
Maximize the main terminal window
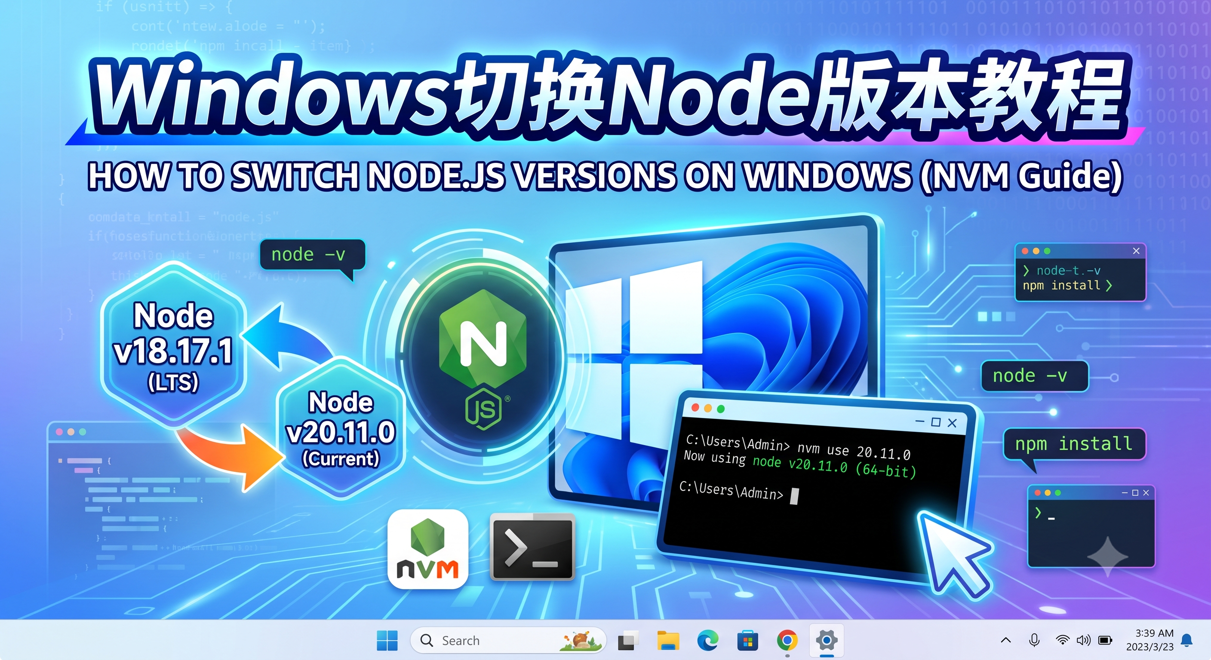935,422
